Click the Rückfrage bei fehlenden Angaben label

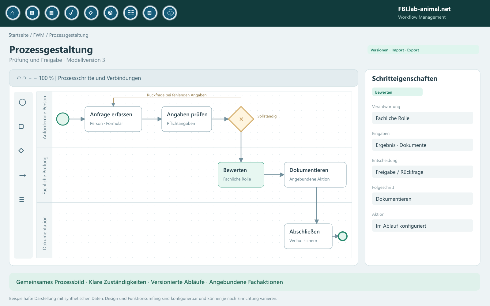coord(177,95)
